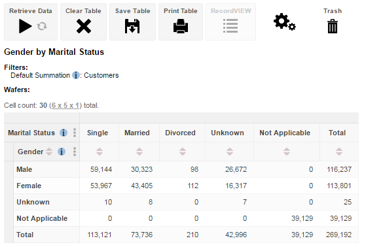Click cell value 25 in Unknown row

[348, 202]
